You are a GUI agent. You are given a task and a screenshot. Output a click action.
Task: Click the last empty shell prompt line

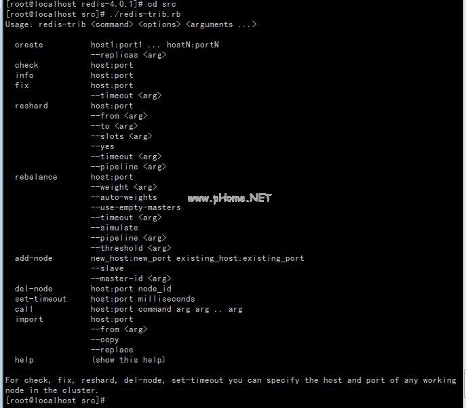click(54, 401)
